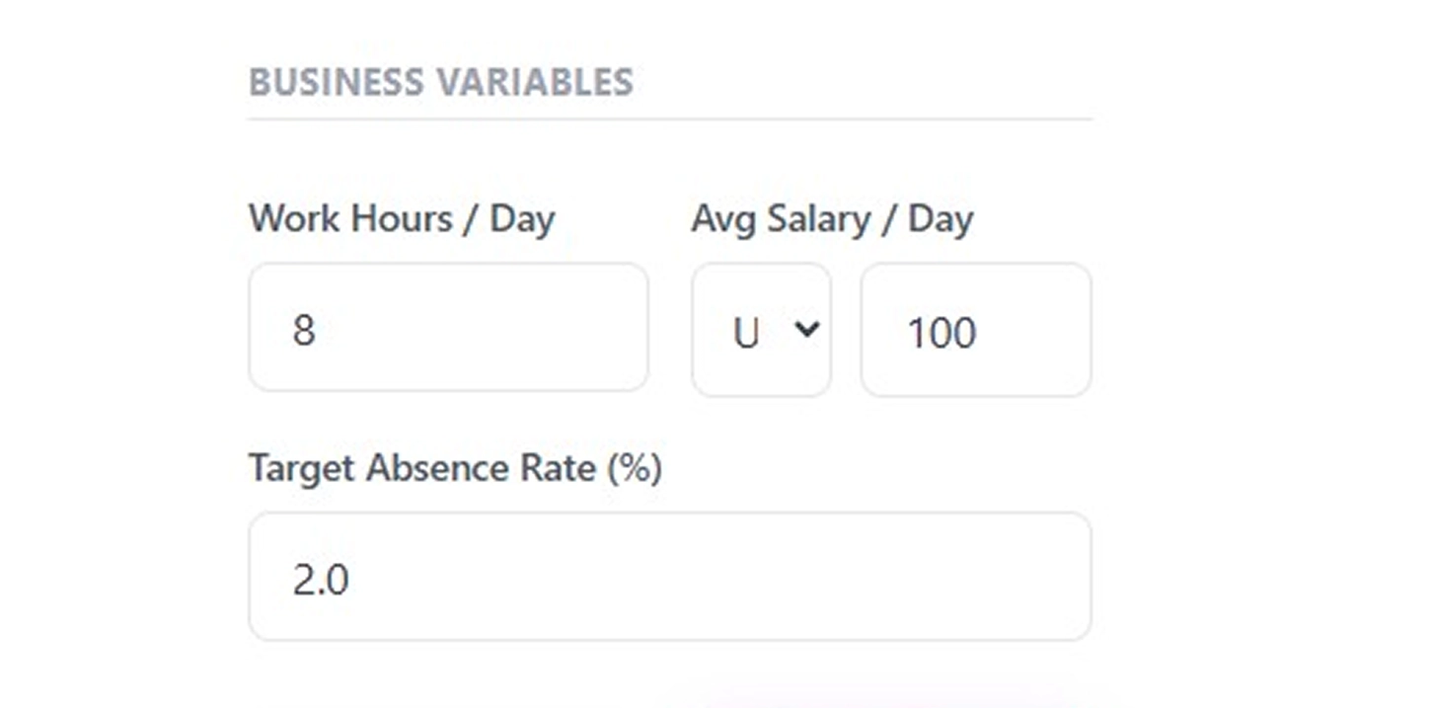Screen dimensions: 1431x715
Task: Focus the salary input next to the currency dropdown
Action: 975,330
